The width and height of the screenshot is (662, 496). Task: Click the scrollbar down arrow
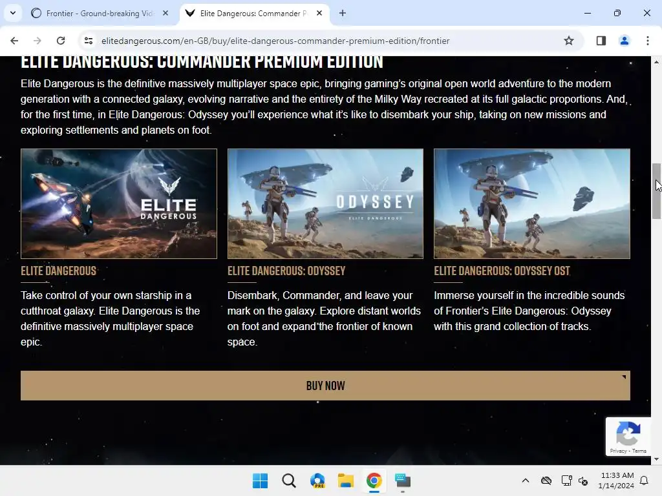[x=657, y=459]
